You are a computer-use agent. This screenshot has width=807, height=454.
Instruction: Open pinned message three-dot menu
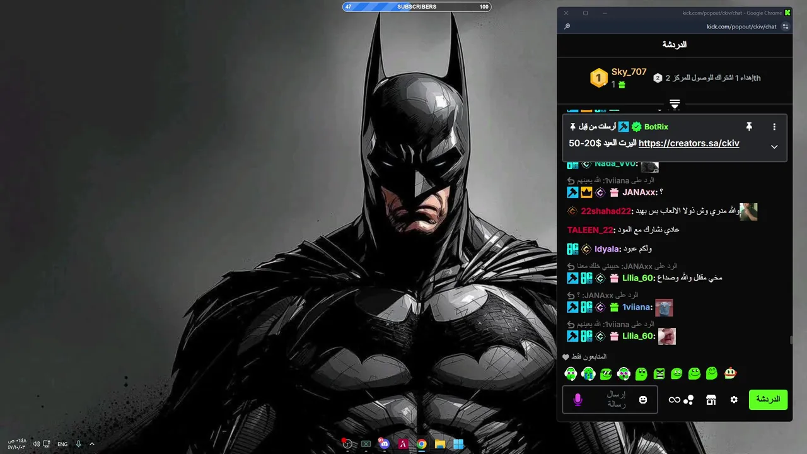(x=774, y=127)
